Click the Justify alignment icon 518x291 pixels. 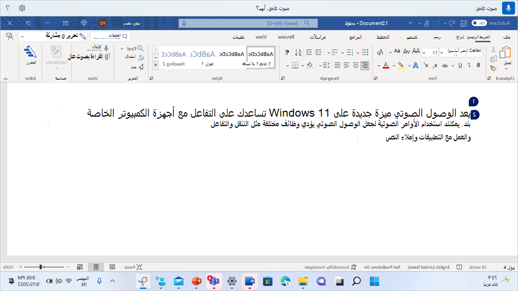(337, 65)
